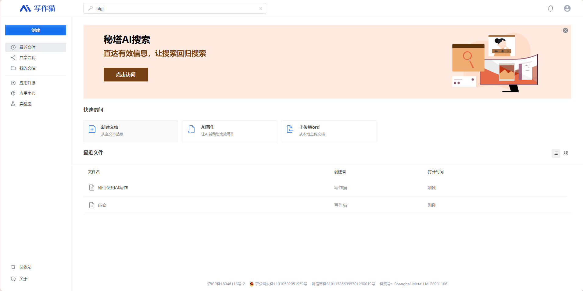Close the AI search promotional banner
This screenshot has width=583, height=291.
coord(565,31)
